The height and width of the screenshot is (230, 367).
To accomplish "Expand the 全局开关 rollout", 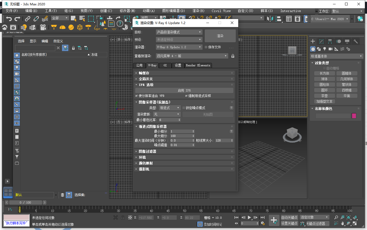I will pyautogui.click(x=184, y=79).
